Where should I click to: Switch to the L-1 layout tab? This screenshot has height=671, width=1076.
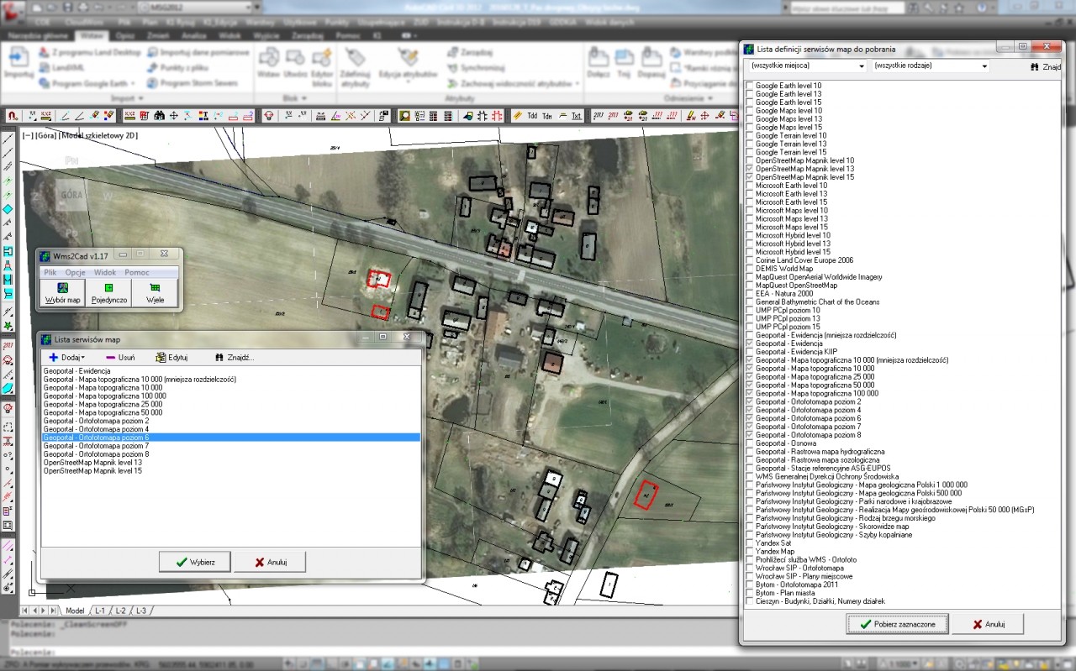100,611
